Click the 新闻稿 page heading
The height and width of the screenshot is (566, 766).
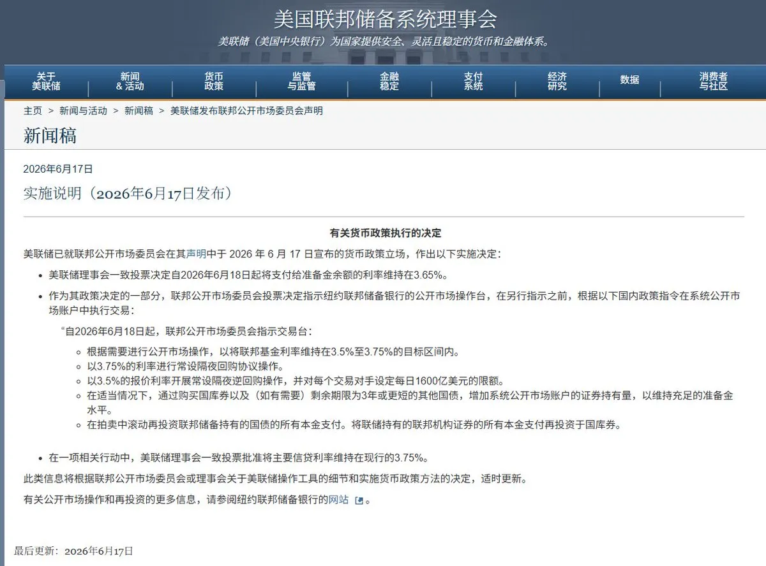point(50,135)
